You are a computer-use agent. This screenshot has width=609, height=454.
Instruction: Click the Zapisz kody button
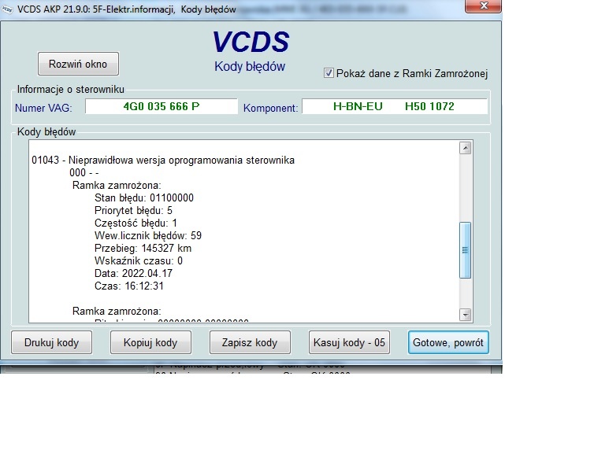coord(250,342)
